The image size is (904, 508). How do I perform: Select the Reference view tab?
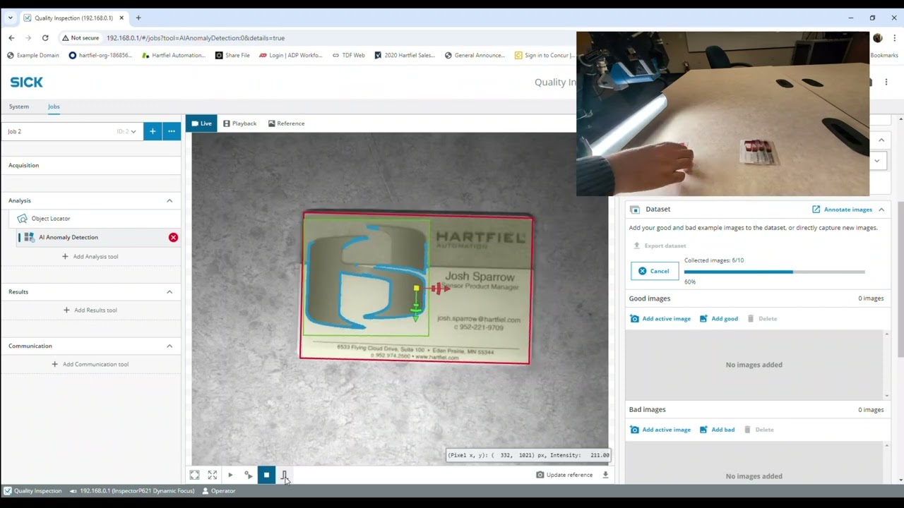286,123
